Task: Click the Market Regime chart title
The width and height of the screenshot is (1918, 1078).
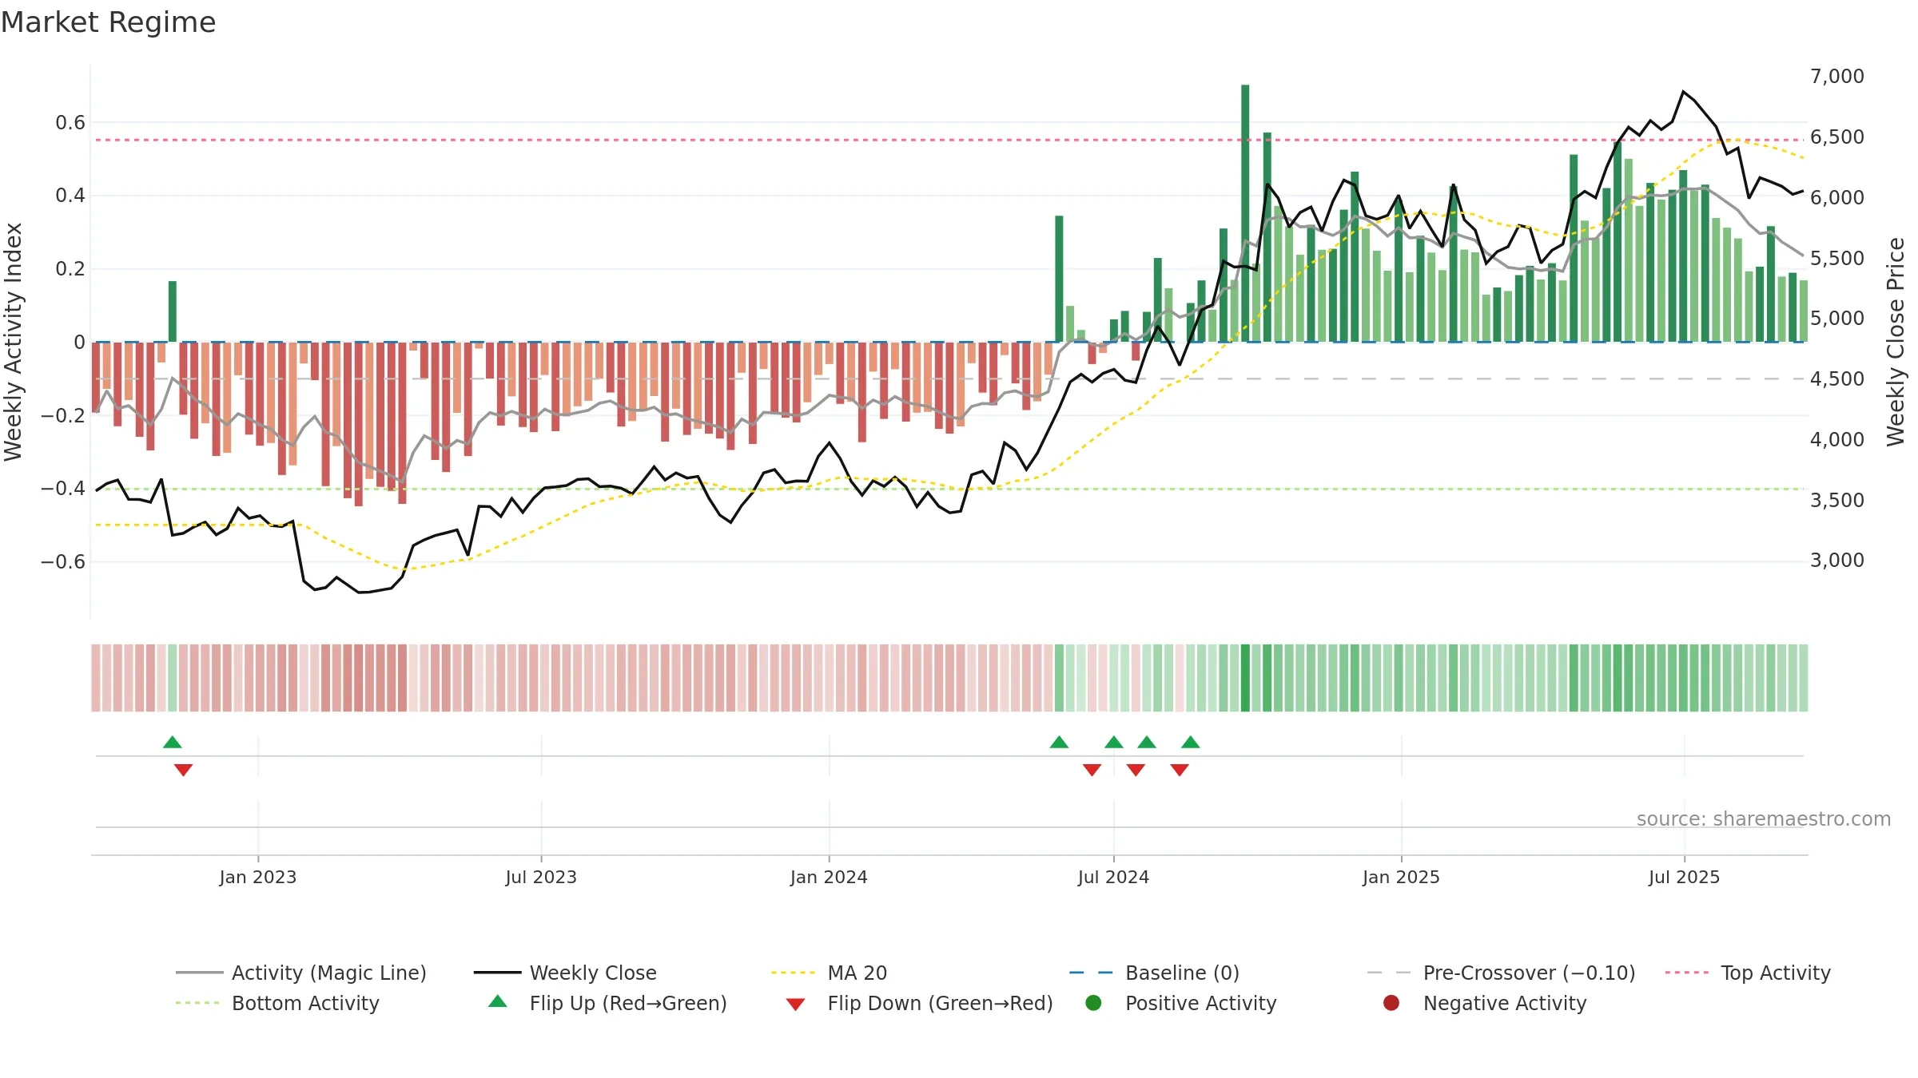Action: (108, 22)
